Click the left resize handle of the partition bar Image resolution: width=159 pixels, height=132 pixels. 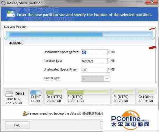(x=6, y=38)
